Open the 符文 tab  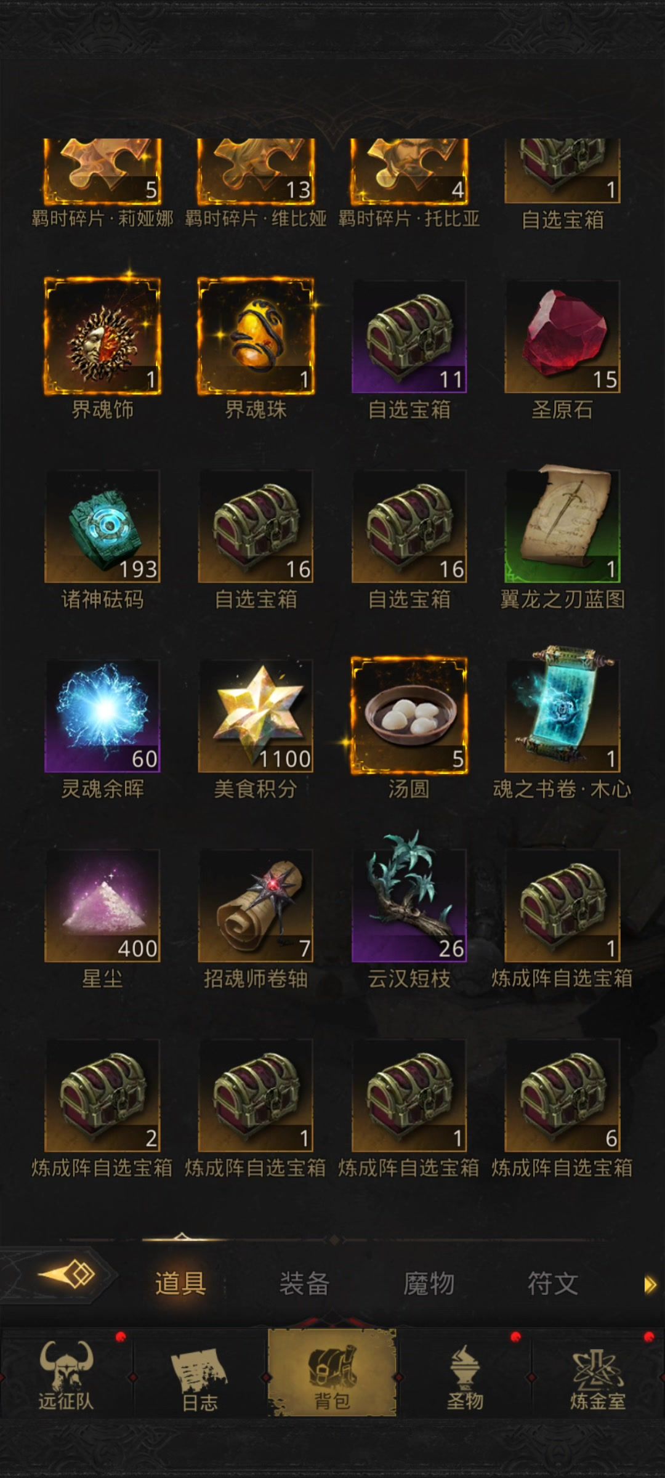pyautogui.click(x=553, y=1283)
